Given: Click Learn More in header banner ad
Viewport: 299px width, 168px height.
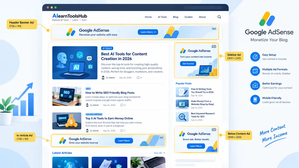Looking at the screenshot, I should pyautogui.click(x=148, y=32).
